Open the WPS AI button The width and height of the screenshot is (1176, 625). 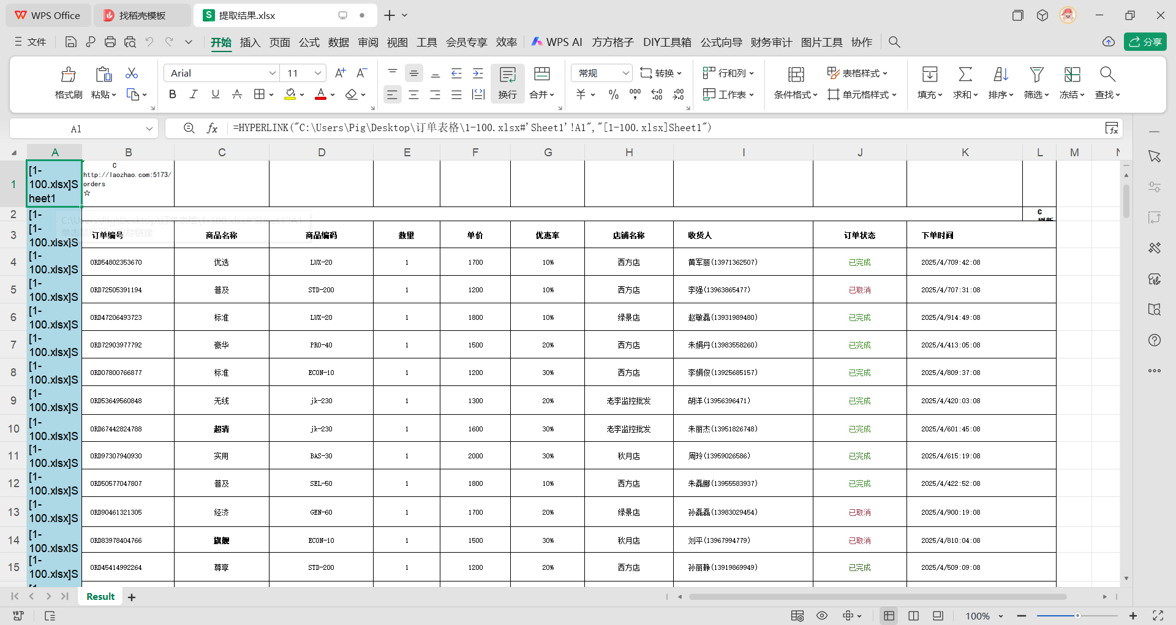pyautogui.click(x=557, y=42)
